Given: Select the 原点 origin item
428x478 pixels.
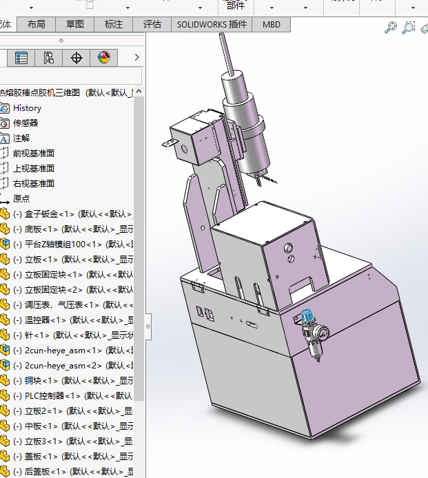Looking at the screenshot, I should tap(21, 199).
